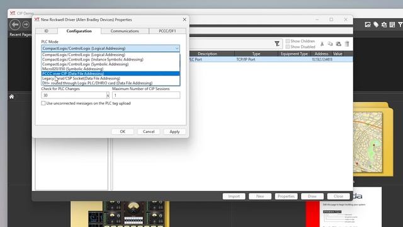The image size is (403, 227).
Task: Click the Type column header
Action: [x=256, y=54]
